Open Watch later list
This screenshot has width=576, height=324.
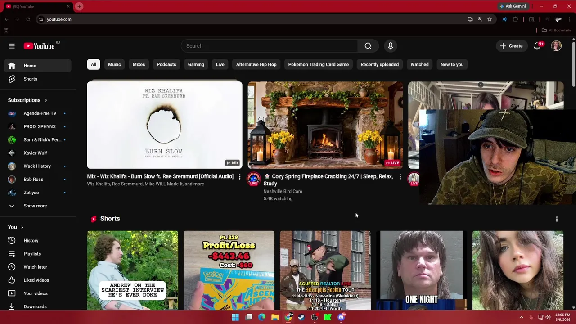tap(38, 267)
